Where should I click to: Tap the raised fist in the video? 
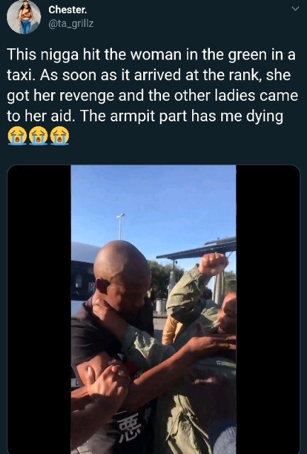[213, 264]
